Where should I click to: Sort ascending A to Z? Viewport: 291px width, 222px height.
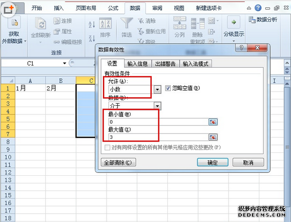pos(92,24)
